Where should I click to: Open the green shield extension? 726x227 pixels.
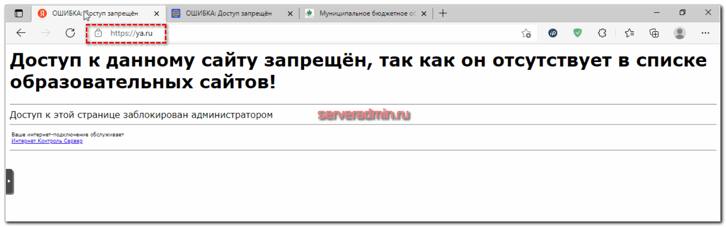click(x=578, y=33)
